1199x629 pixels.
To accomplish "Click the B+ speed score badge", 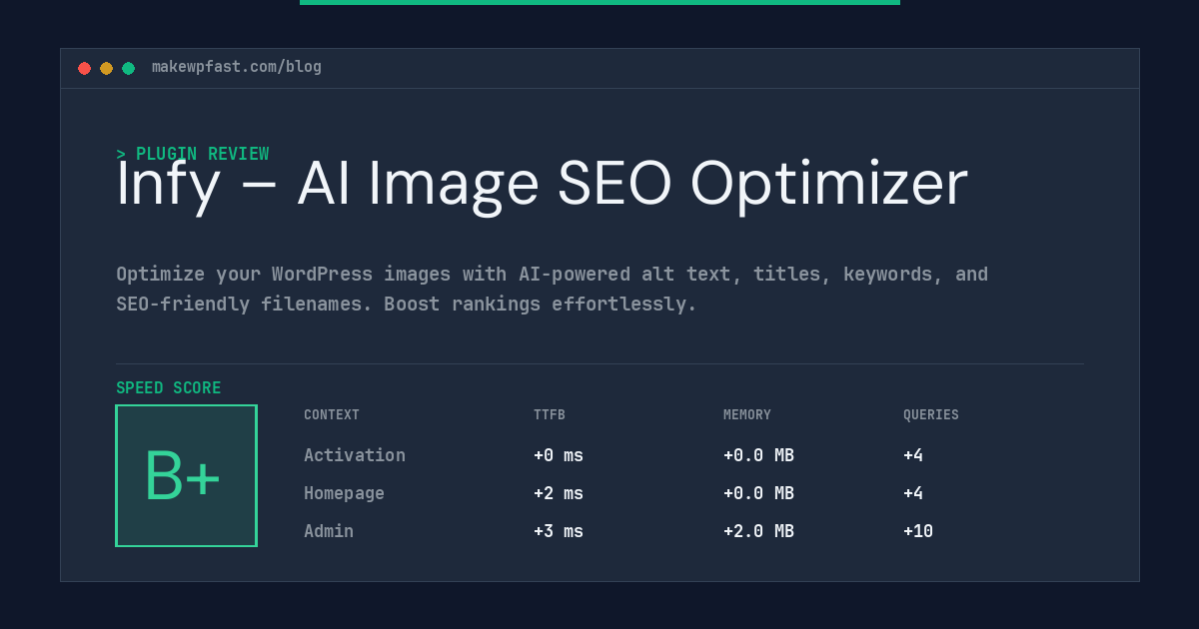I will [x=186, y=475].
